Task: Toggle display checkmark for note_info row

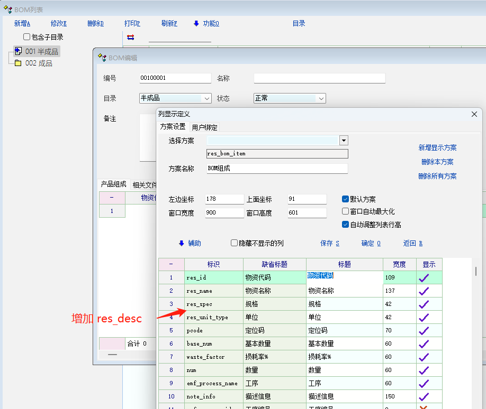Action: [x=424, y=396]
